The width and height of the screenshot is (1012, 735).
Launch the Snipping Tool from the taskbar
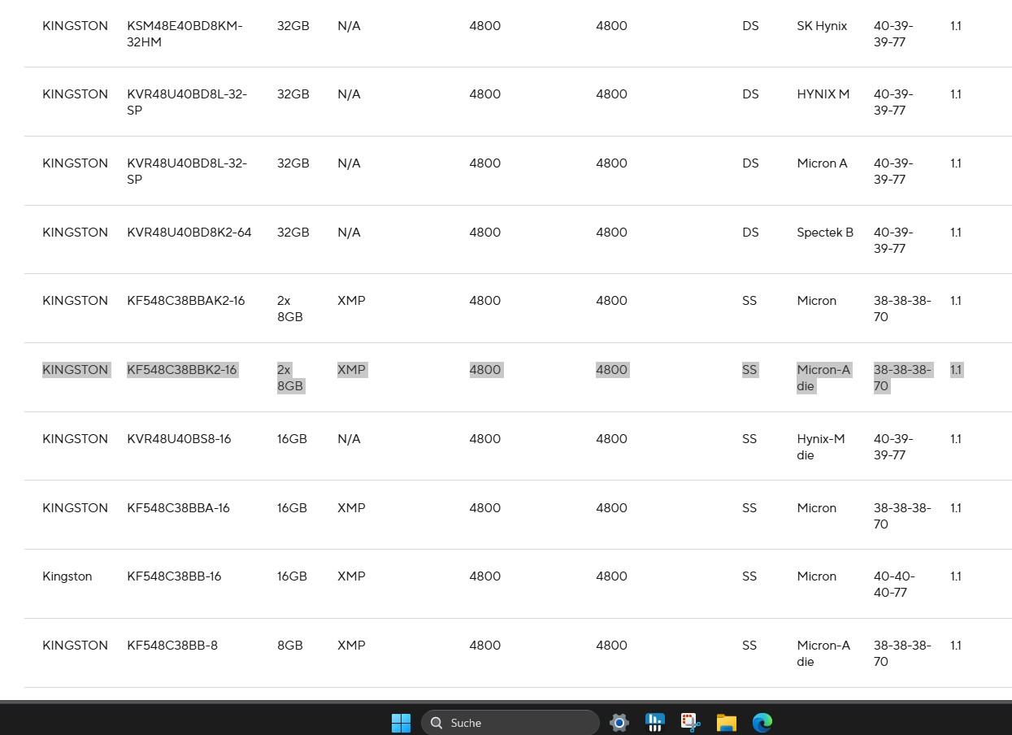[691, 722]
